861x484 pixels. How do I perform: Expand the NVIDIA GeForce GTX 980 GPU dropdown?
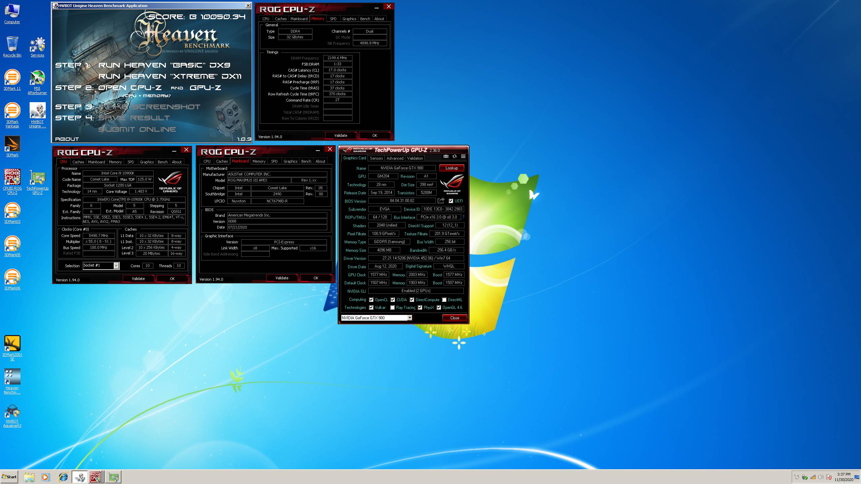[x=410, y=318]
